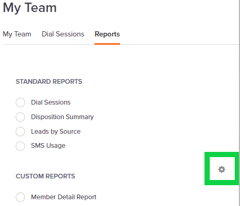240x206 pixels.
Task: Click the vertical scrollbar on the right edge
Action: tap(239, 103)
